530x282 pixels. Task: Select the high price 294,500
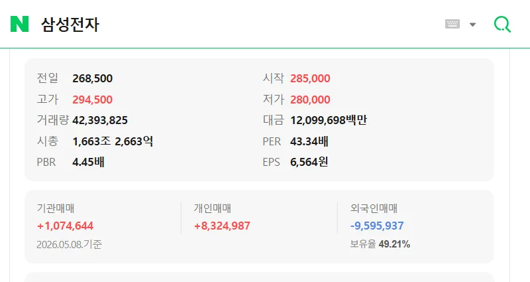coord(92,100)
